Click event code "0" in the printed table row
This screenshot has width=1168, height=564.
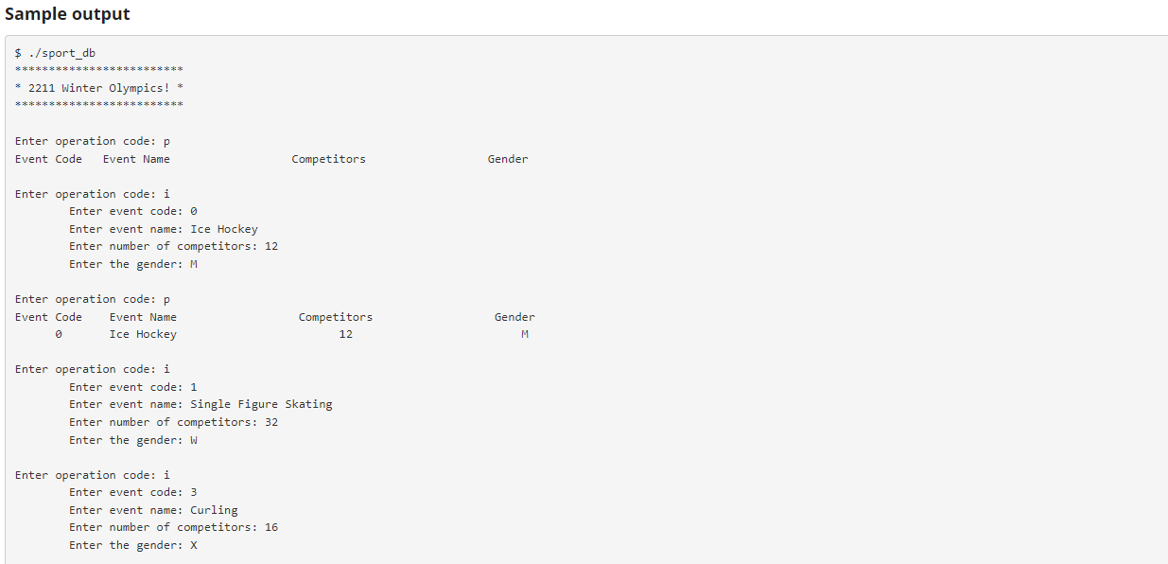coord(60,334)
